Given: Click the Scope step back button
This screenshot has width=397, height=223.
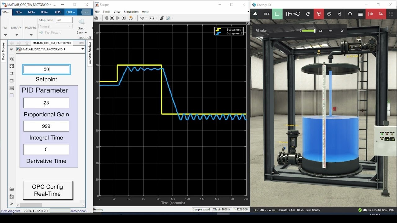Looking at the screenshot, I should coord(106,18).
